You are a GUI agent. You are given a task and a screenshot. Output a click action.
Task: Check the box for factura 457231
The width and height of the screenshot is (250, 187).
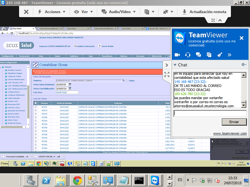point(36,107)
